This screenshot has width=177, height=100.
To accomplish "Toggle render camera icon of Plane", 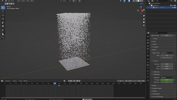I will pyautogui.click(x=175, y=7).
